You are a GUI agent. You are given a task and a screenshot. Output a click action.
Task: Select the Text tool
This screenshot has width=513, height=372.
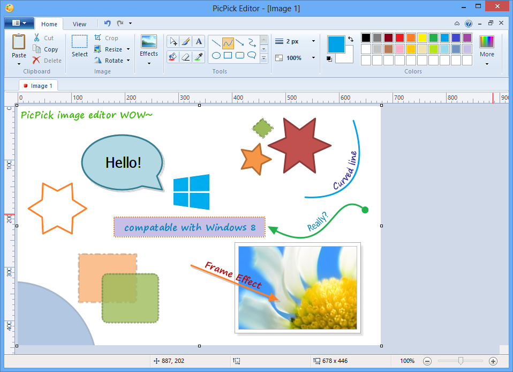[199, 42]
